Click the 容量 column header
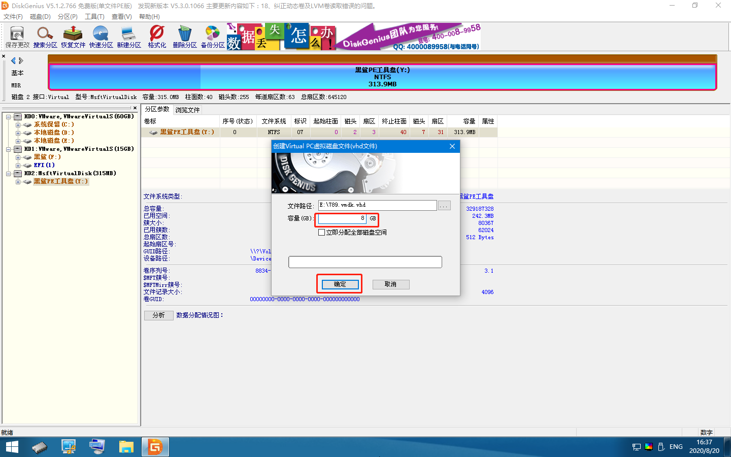This screenshot has width=731, height=457. click(462, 121)
